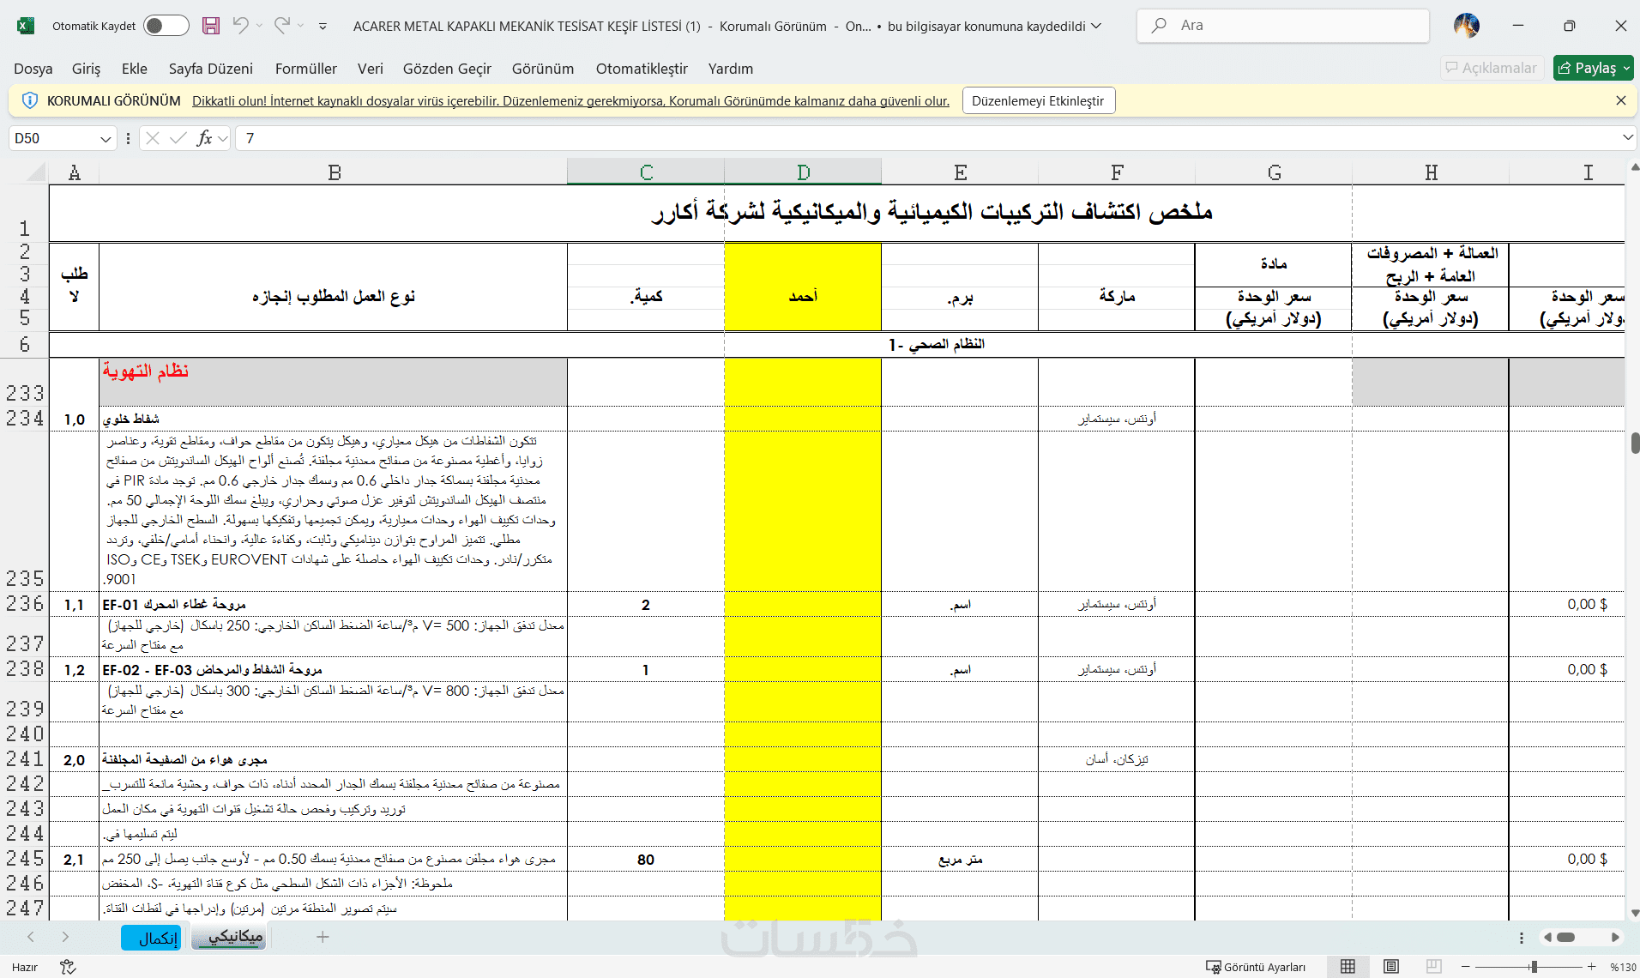Click the Save floppy disk icon

(x=211, y=26)
